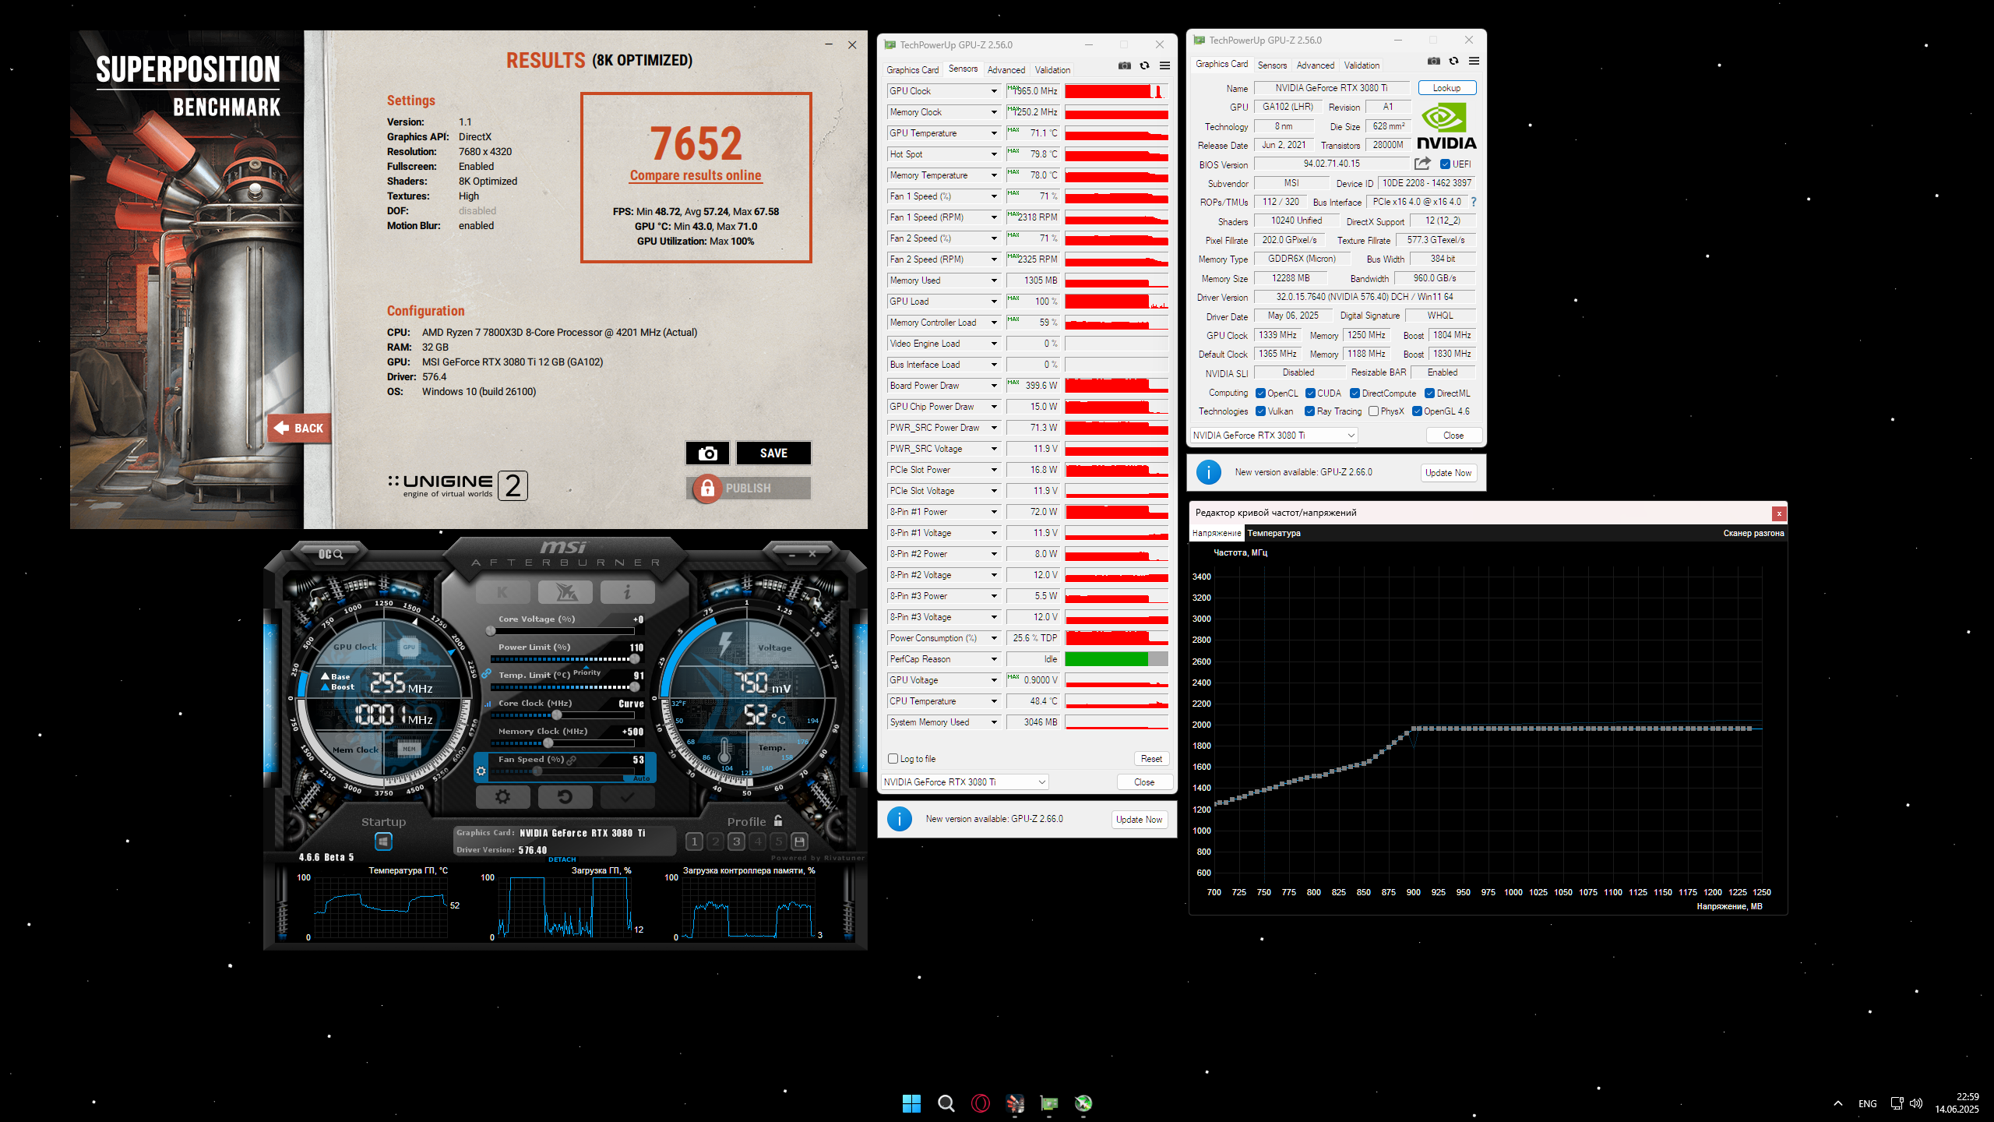Open Board Power Draw sensor dropdown
This screenshot has width=1994, height=1122.
994,386
